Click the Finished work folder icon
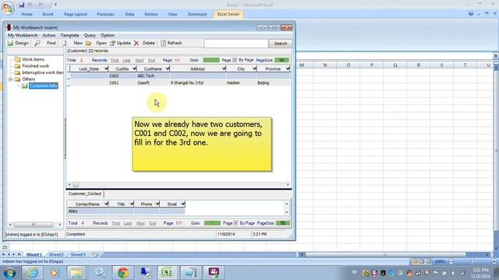This screenshot has height=280, width=499. (17, 66)
